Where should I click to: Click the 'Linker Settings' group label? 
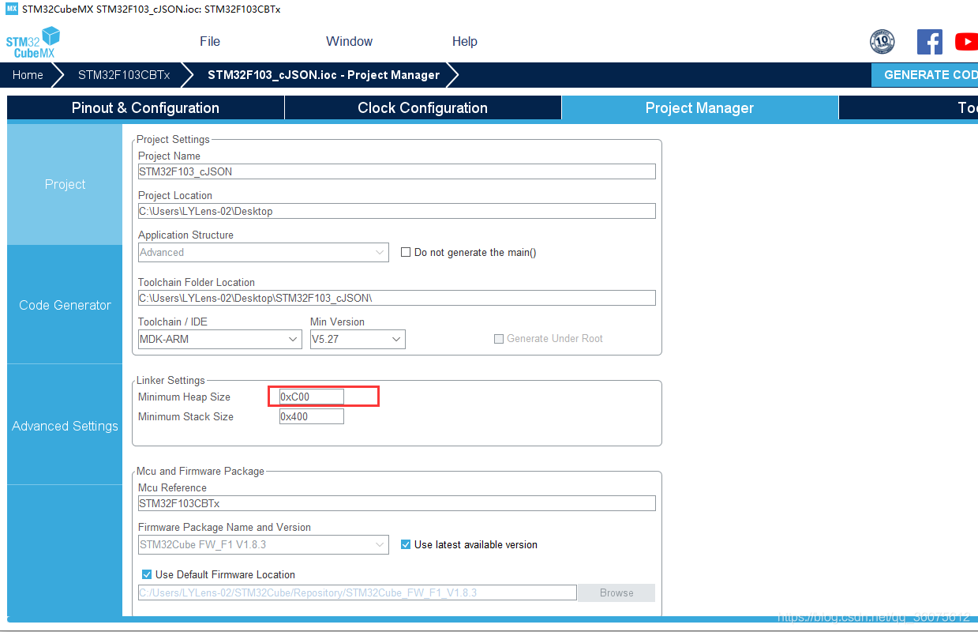(x=170, y=380)
